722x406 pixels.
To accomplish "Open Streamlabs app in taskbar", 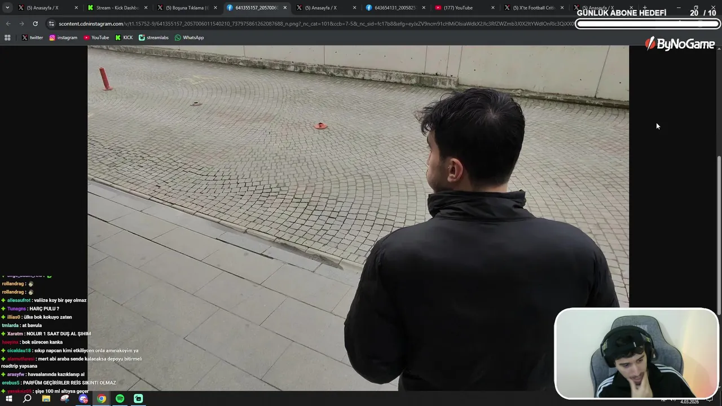I will [138, 399].
